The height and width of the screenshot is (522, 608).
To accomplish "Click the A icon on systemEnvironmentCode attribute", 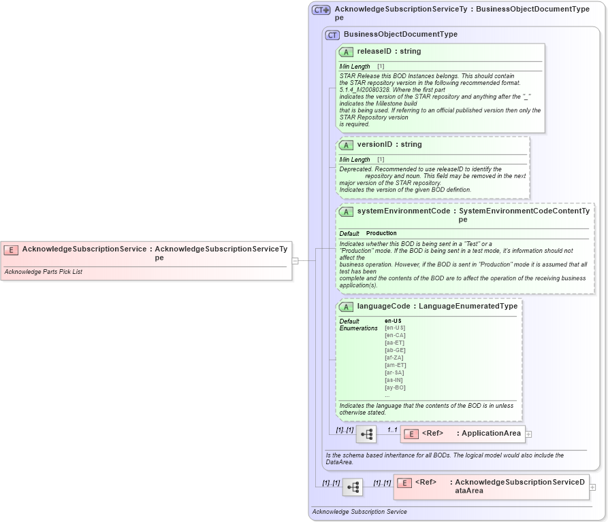I will pos(345,211).
